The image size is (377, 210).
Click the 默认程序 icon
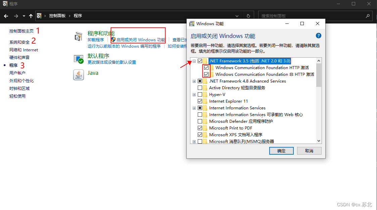point(79,59)
